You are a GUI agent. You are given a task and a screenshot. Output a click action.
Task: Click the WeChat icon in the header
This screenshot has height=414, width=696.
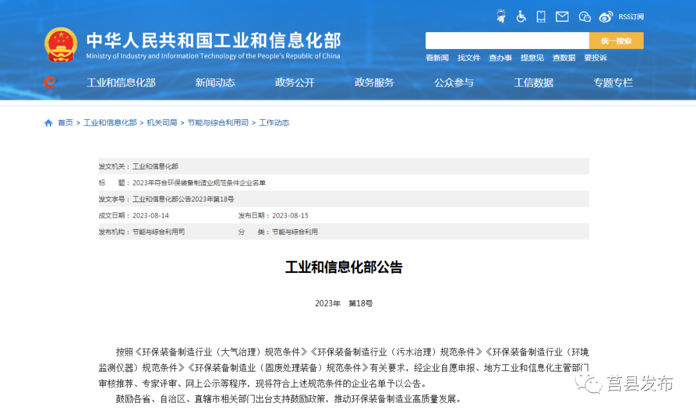[x=585, y=17]
